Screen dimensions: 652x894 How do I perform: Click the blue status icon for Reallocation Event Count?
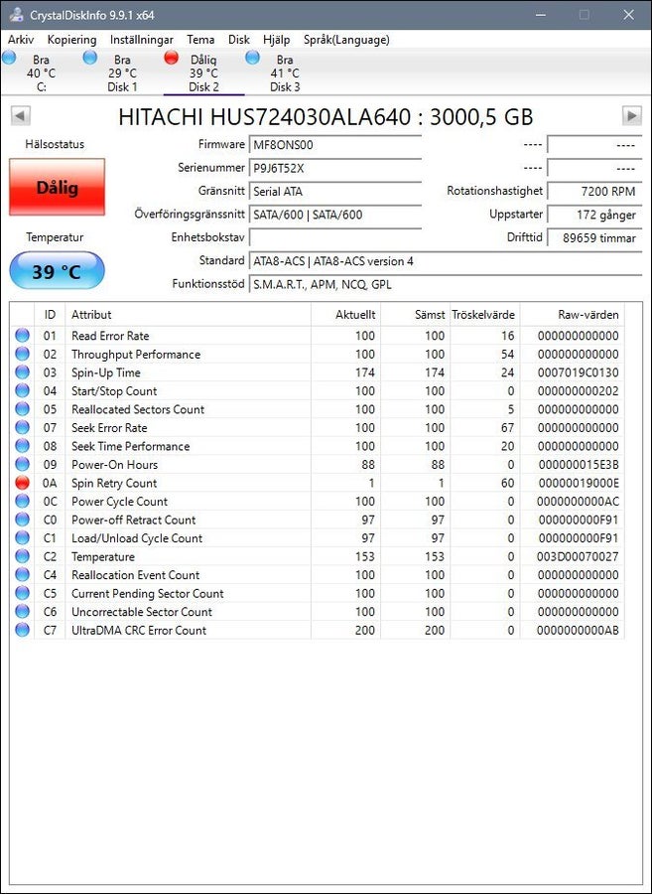(x=22, y=575)
